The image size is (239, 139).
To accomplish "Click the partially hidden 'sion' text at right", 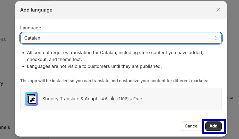I will [x=231, y=98].
